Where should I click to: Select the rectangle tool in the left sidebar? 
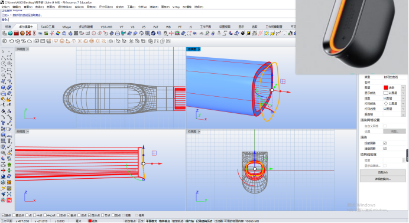point(9,70)
